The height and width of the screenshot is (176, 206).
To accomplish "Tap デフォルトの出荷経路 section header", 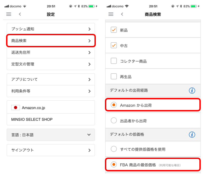I will [129, 90].
